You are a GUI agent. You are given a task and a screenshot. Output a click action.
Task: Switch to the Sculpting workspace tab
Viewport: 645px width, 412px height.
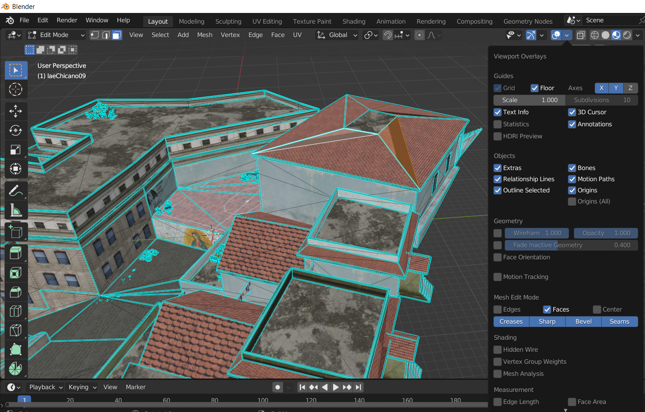tap(228, 21)
